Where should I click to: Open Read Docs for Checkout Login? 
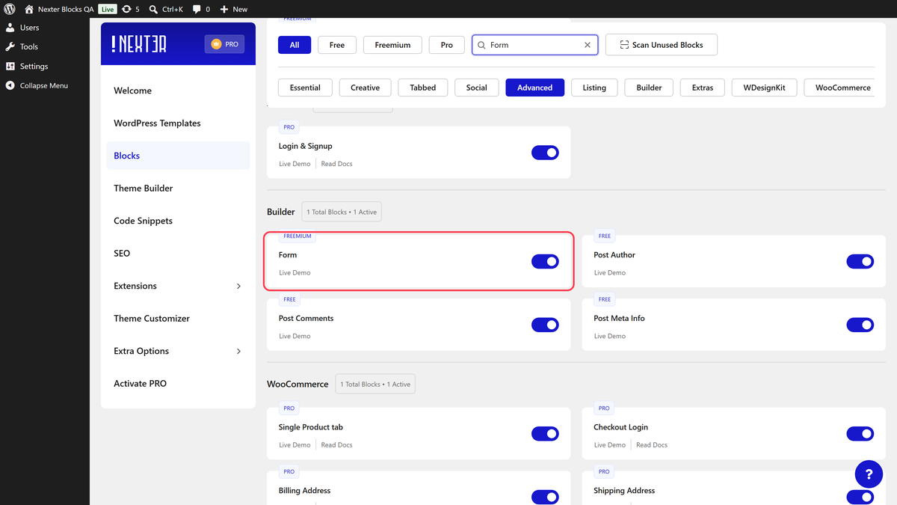tap(652, 445)
